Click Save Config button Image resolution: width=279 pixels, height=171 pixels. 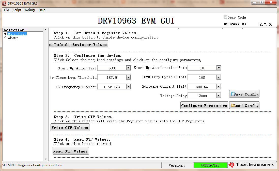coord(244,94)
